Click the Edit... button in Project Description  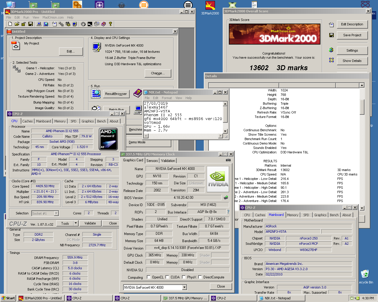click(71, 51)
